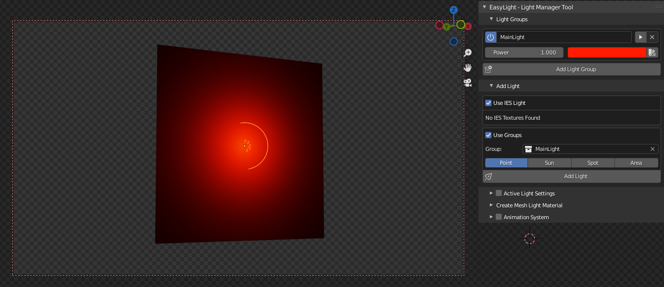Open the red light color swatch
Screen dimensions: 664x287
point(607,52)
